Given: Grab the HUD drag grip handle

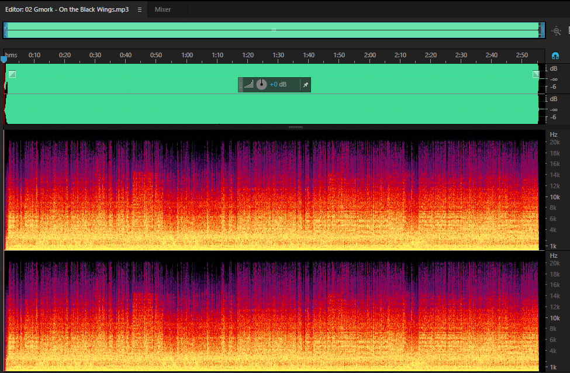Looking at the screenshot, I should tap(240, 85).
